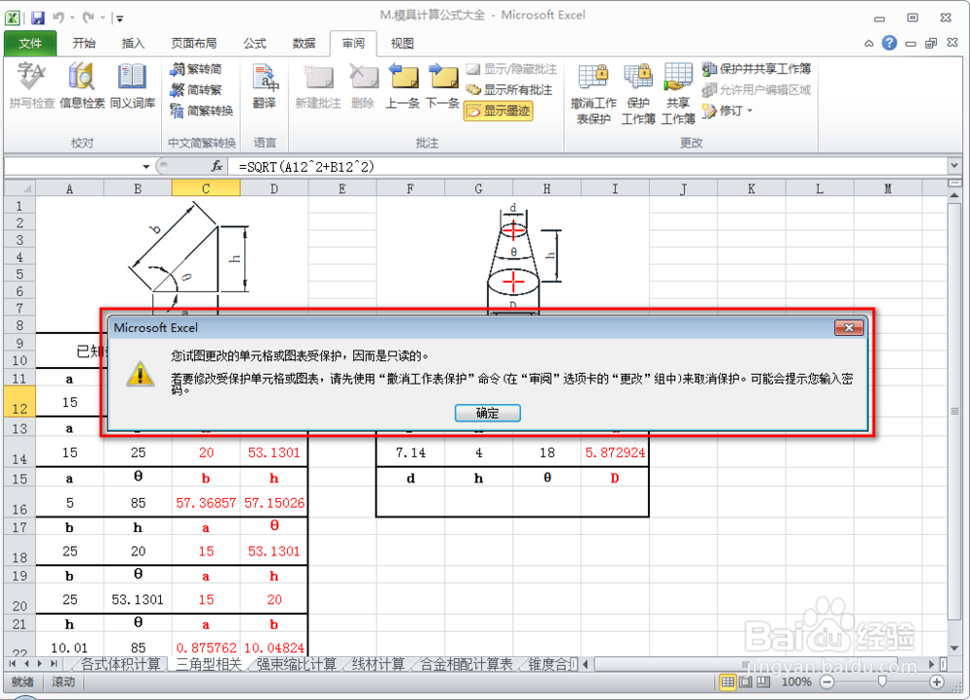Open sheet tab 合金相配计算表

467,665
